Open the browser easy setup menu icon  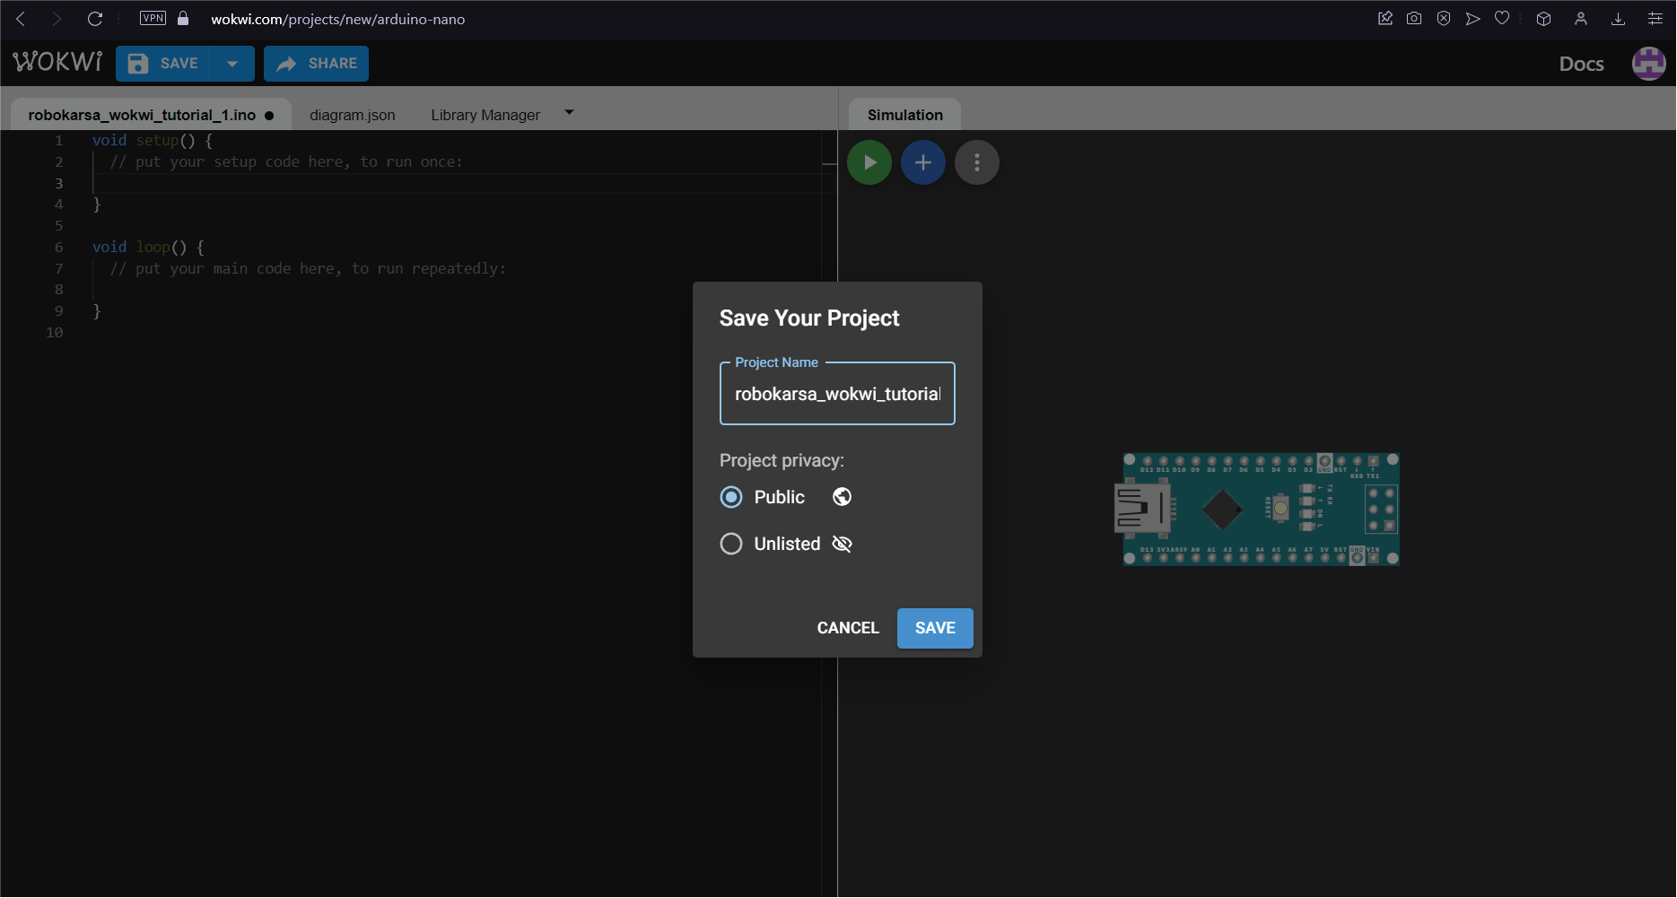tap(1655, 18)
